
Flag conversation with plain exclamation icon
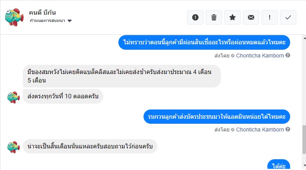coord(270,17)
